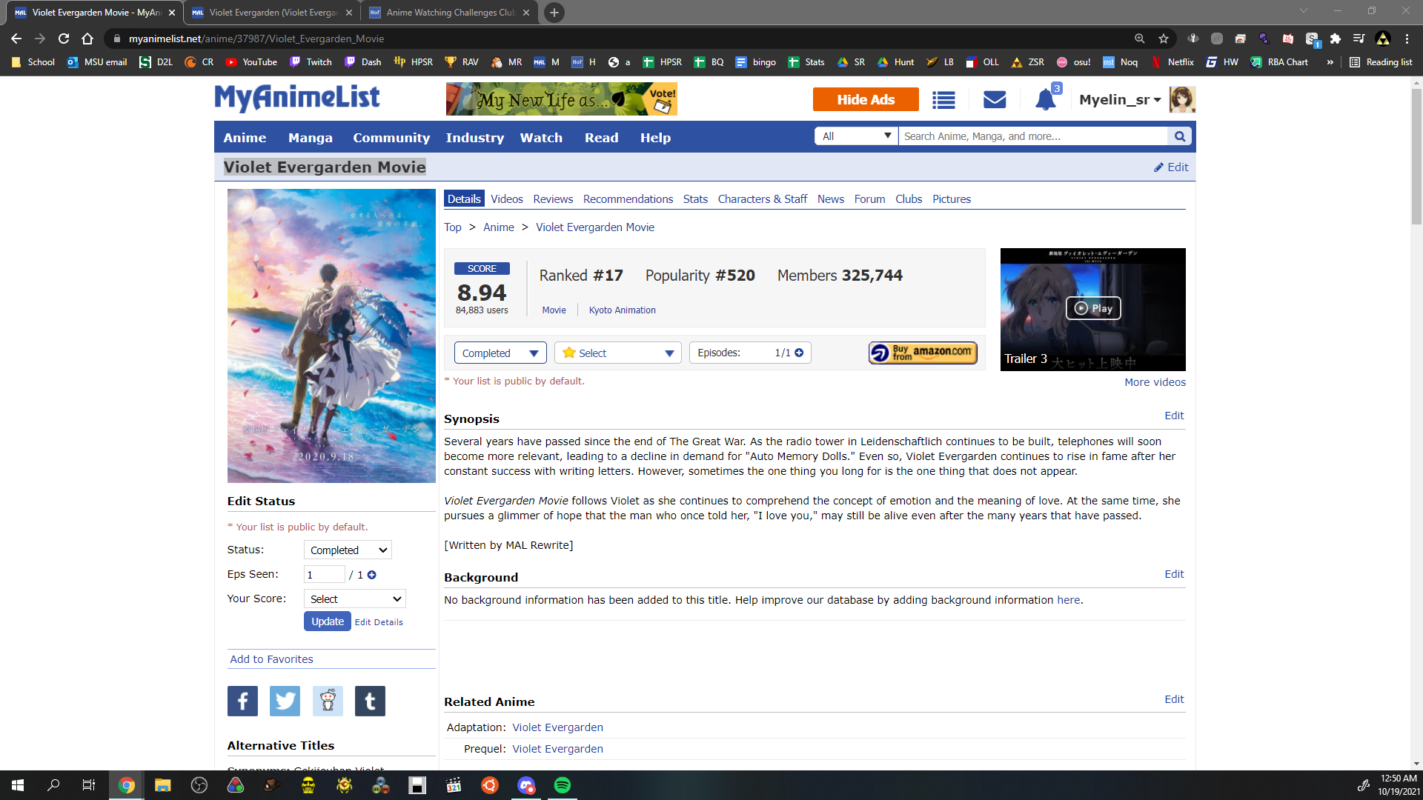Share on Twitter icon

pos(285,701)
